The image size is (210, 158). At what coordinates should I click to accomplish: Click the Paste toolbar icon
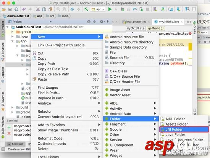[x=51, y=9]
